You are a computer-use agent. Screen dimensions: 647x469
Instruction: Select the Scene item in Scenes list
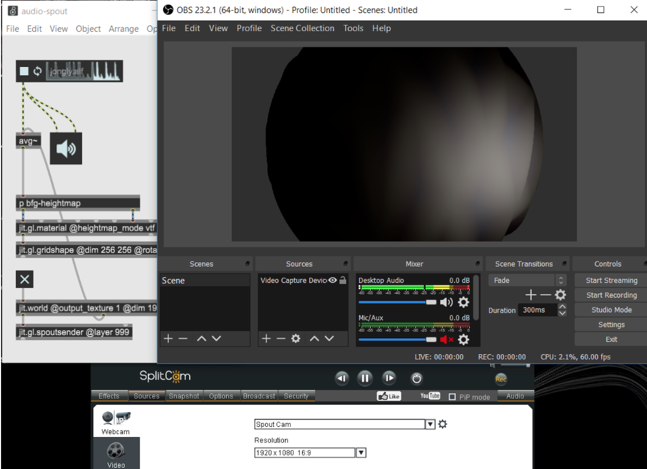click(x=205, y=280)
